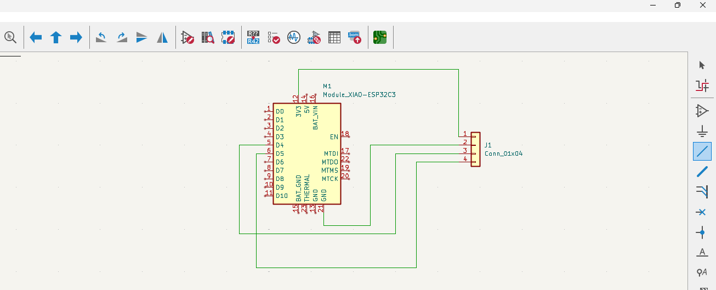Click the D5 pin label
Image resolution: width=716 pixels, height=290 pixels.
280,153
